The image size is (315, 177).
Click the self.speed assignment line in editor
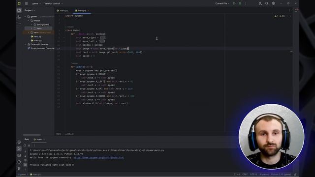point(85,56)
